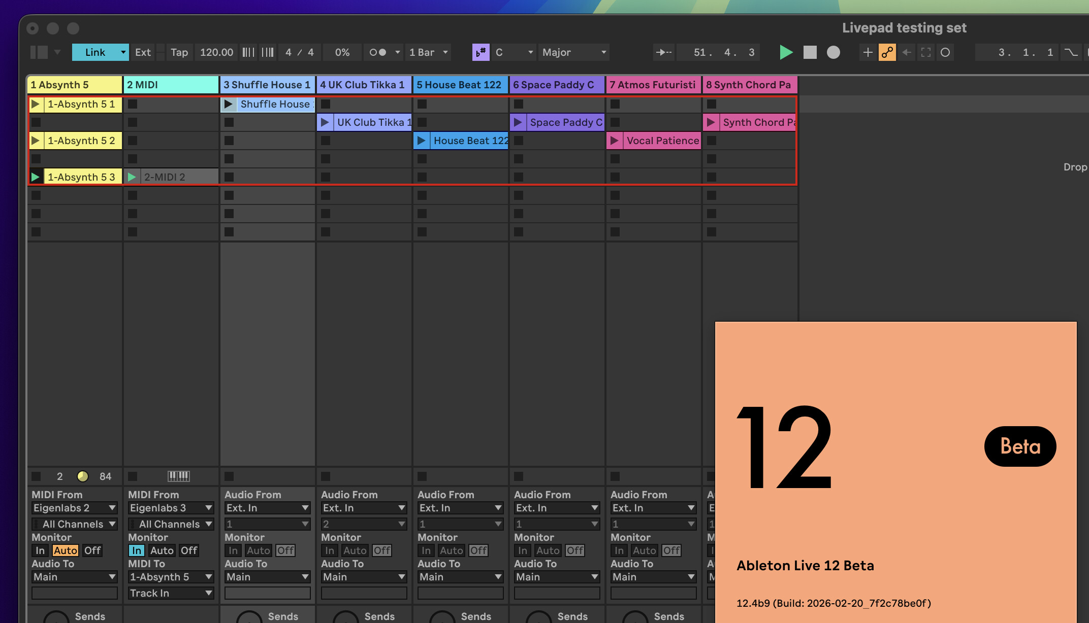Viewport: 1089px width, 623px height.
Task: Set Absynth 5 track monitor to Off
Action: point(92,550)
